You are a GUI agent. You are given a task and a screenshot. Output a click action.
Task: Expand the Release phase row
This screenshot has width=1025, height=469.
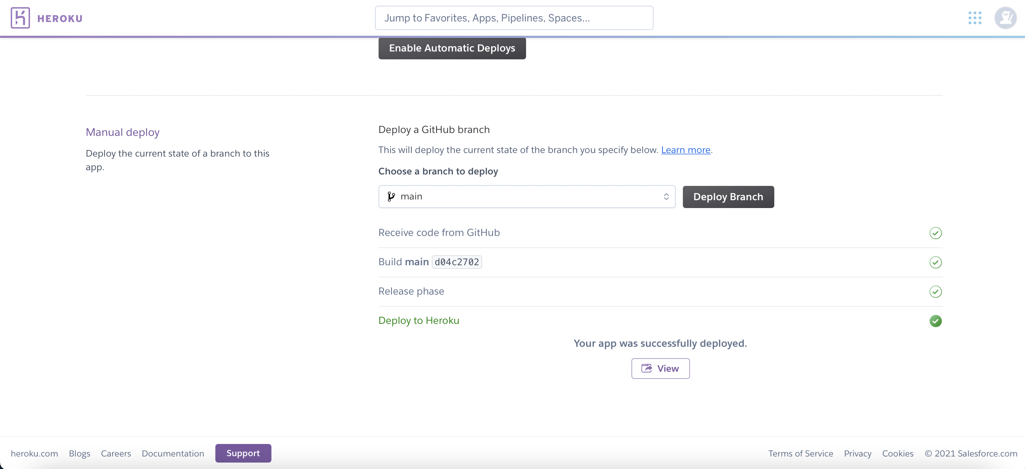[411, 291]
